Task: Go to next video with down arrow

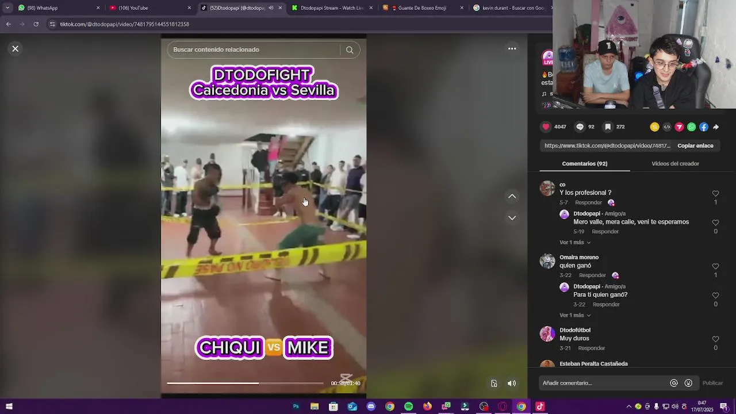Action: tap(512, 218)
